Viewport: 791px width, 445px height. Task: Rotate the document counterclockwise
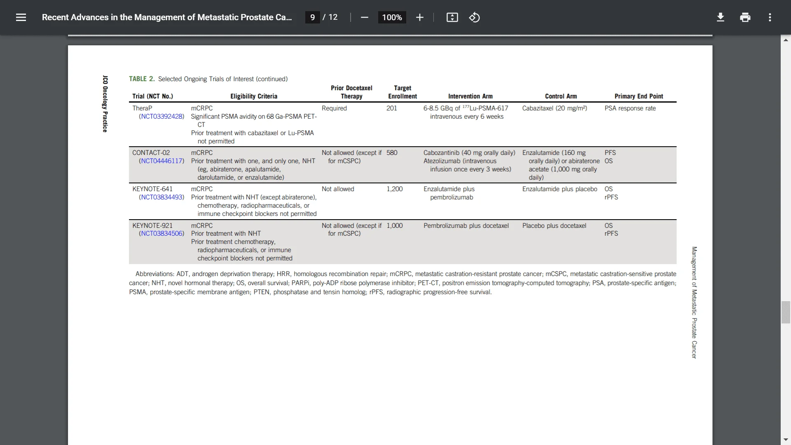coord(474,17)
